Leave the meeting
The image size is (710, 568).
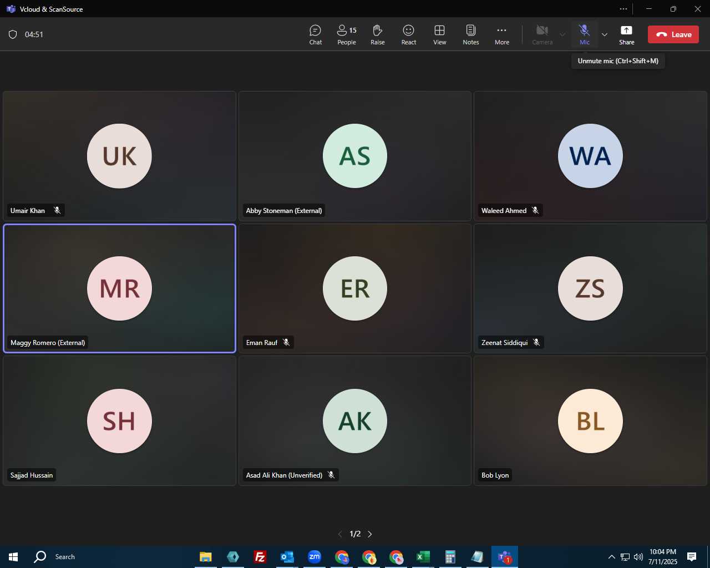673,34
